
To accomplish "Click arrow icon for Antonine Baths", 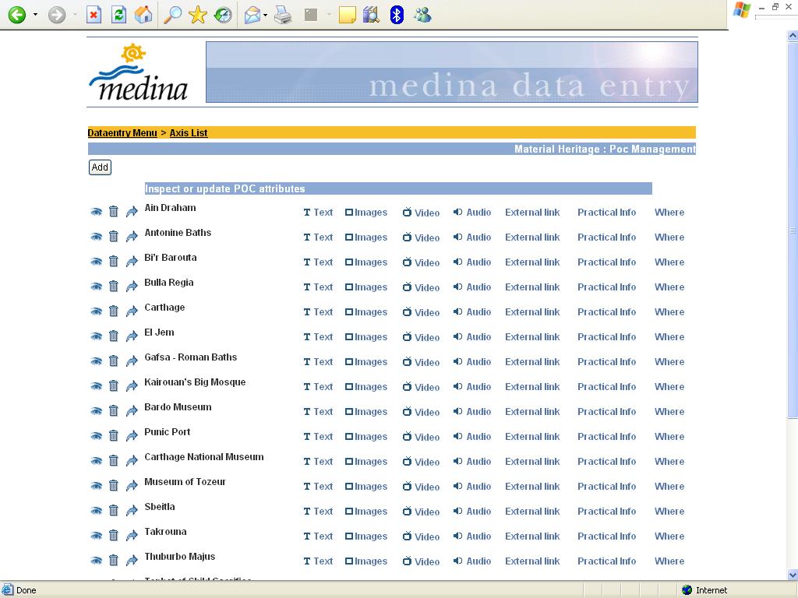I will 132,237.
